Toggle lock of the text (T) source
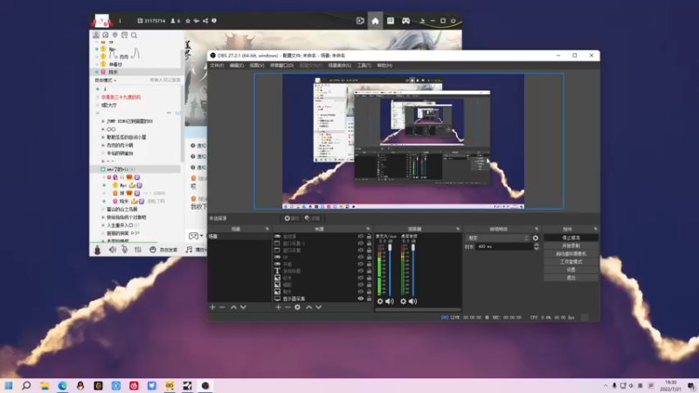 click(369, 271)
